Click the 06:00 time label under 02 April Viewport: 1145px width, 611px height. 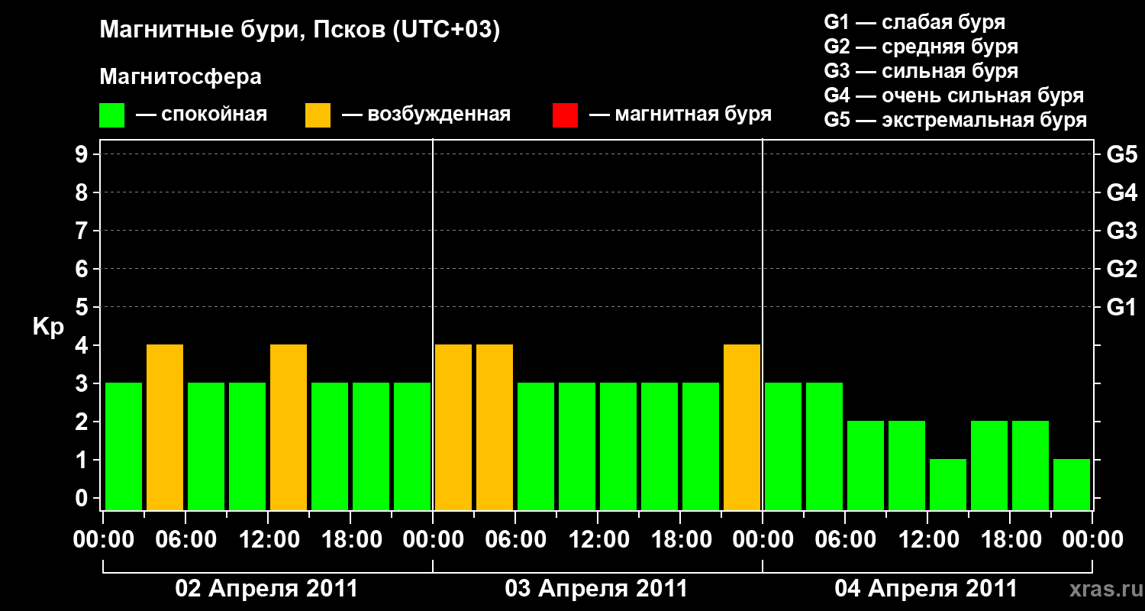click(185, 540)
